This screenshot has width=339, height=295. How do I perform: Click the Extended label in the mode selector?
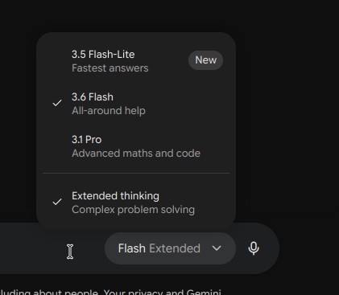175,248
